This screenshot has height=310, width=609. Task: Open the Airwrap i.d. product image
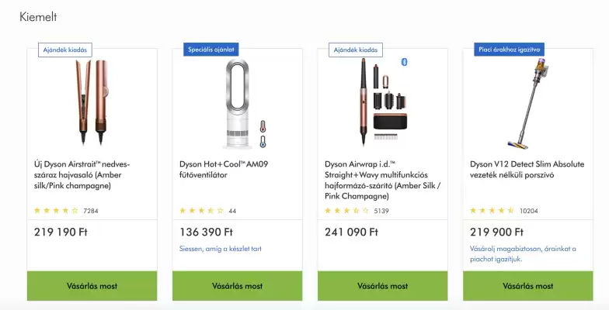[x=382, y=102]
